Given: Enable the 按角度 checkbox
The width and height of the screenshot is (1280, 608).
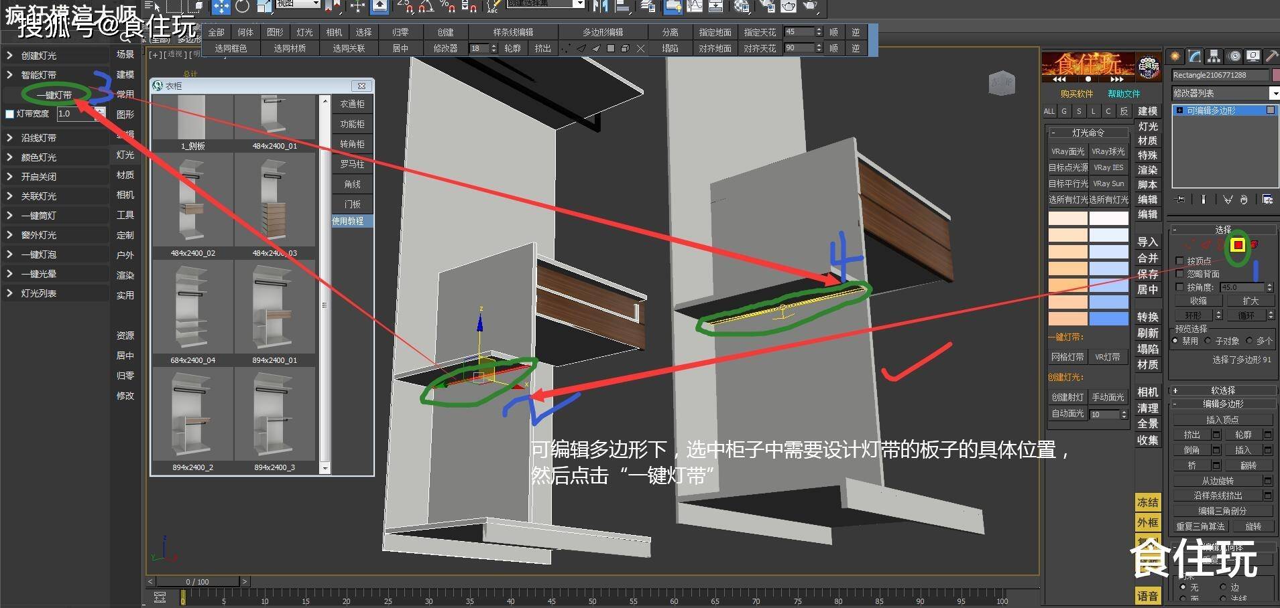Looking at the screenshot, I should point(1180,287).
